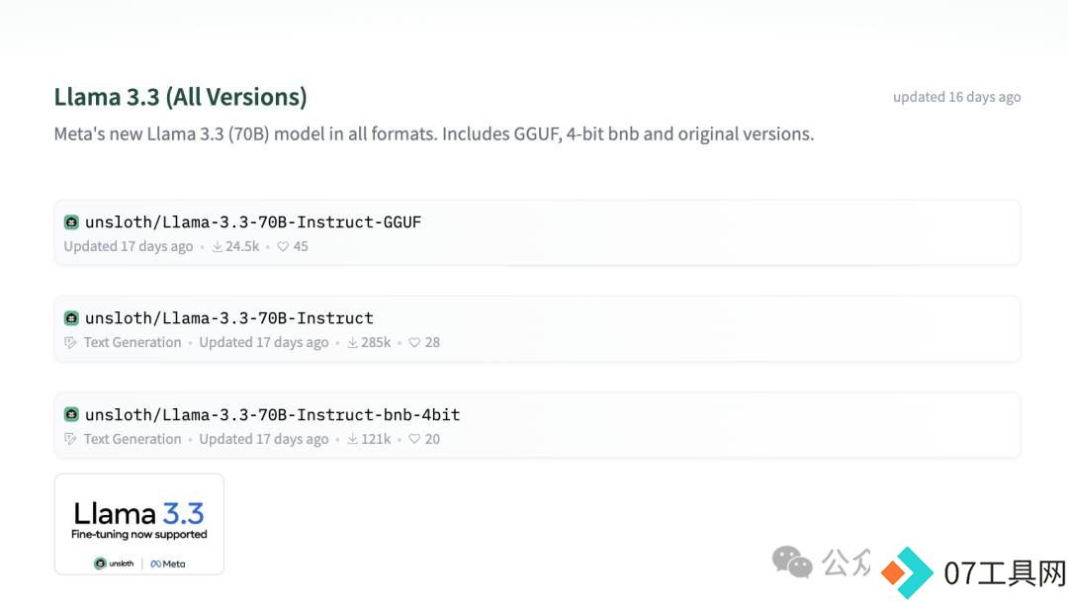This screenshot has width=1068, height=606.
Task: Click the download icon next to 285k
Action: [352, 342]
